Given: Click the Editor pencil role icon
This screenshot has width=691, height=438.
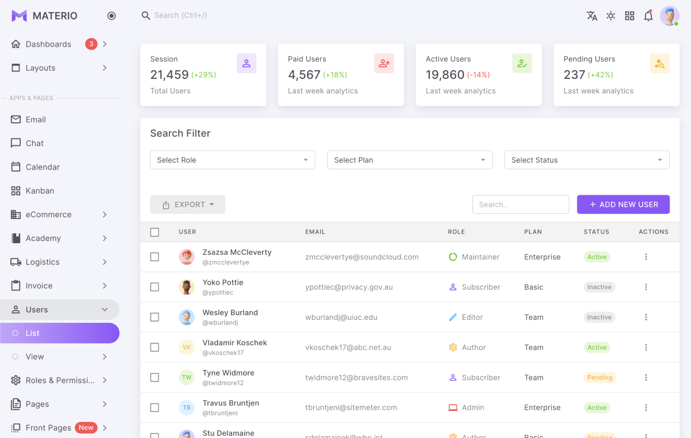Looking at the screenshot, I should click(x=453, y=317).
